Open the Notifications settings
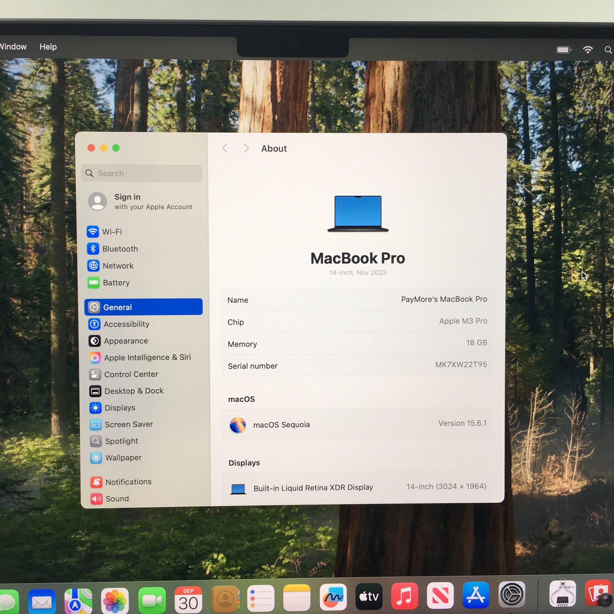The height and width of the screenshot is (614, 614). pos(128,482)
